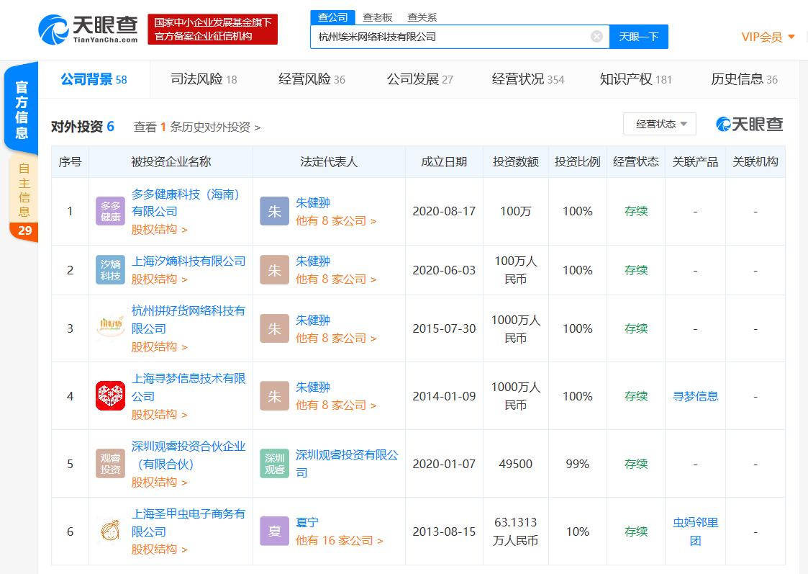808x574 pixels.
Task: Click the 多多健康 company logo icon
Action: click(110, 211)
